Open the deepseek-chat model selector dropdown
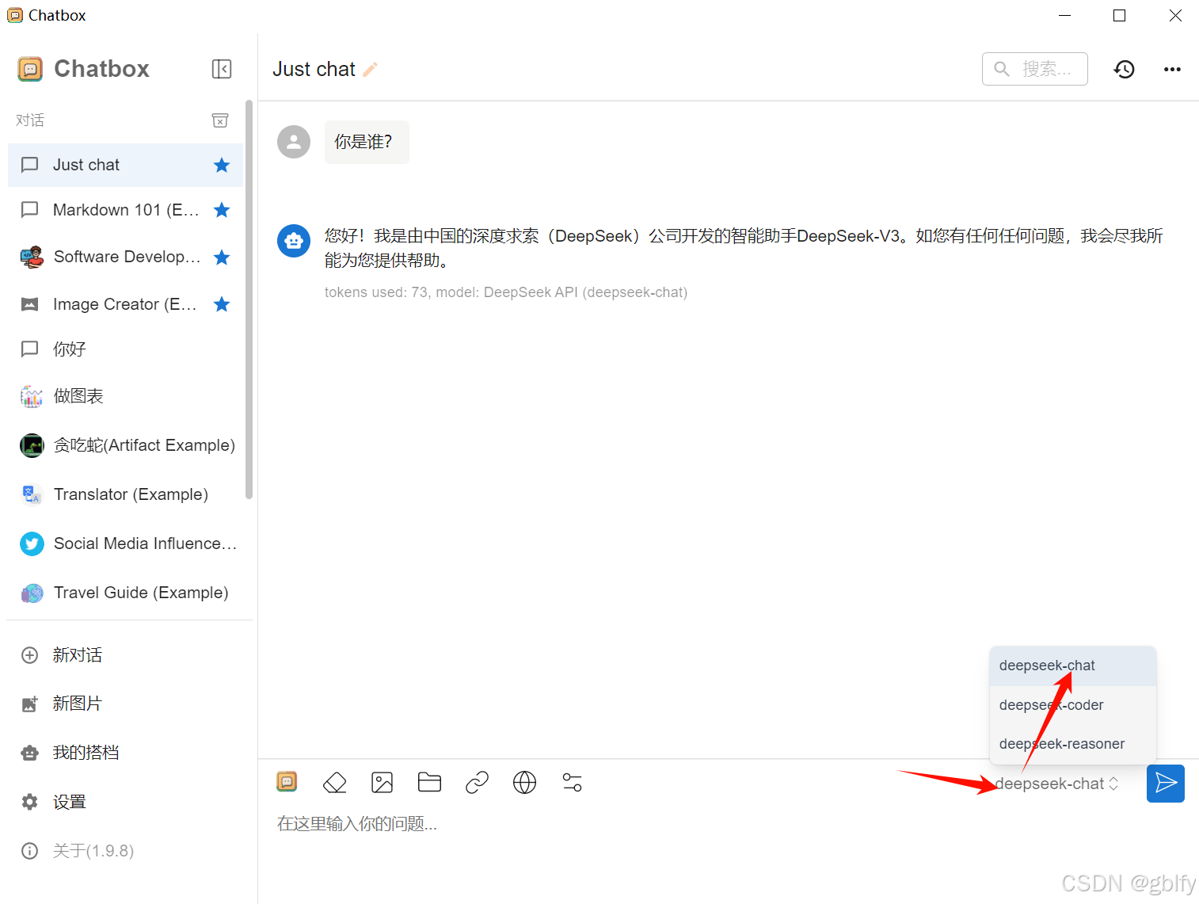The image size is (1199, 904). pos(1057,784)
